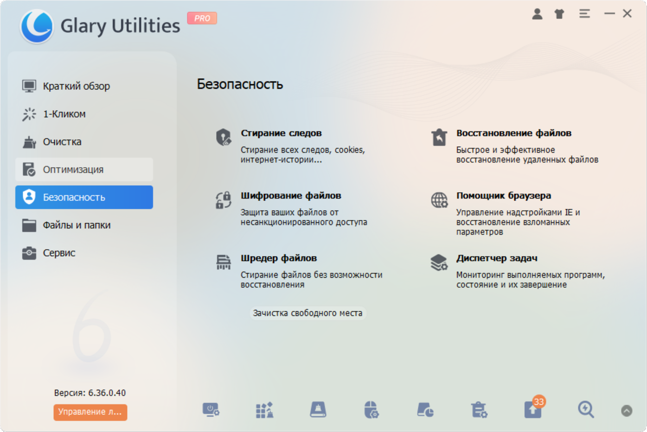Open Шифрование файлов tool
The image size is (647, 432).
[291, 195]
